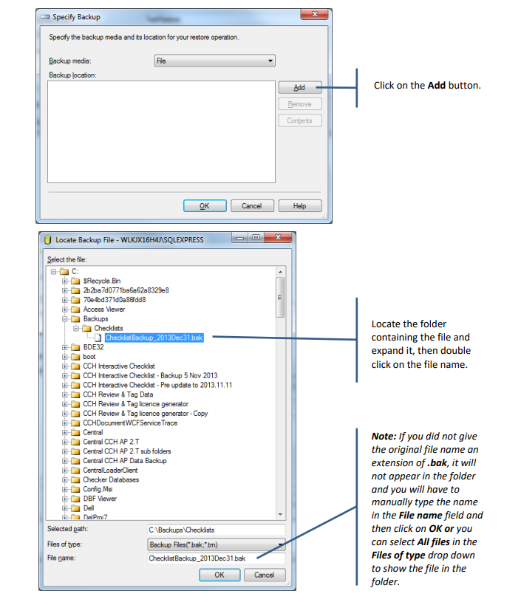The image size is (521, 605).
Task: Expand the CCH Interactive Checklist folder node
Action: [65, 366]
